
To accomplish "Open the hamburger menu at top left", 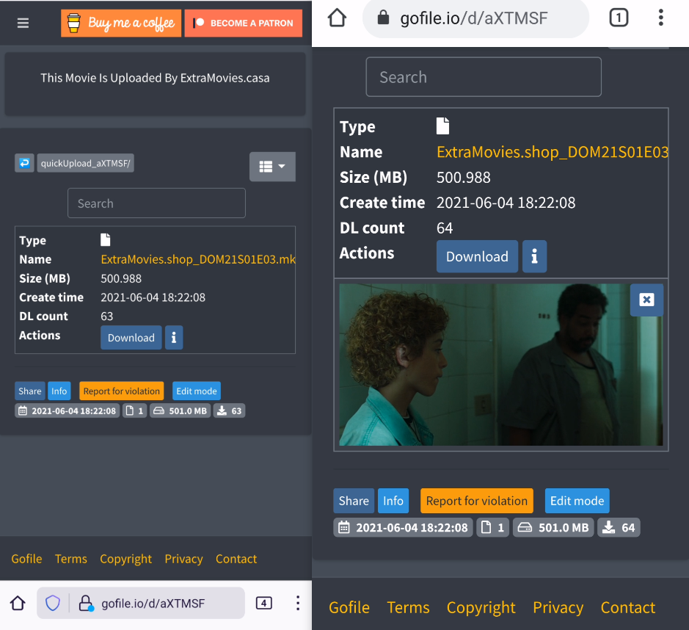I will (23, 23).
